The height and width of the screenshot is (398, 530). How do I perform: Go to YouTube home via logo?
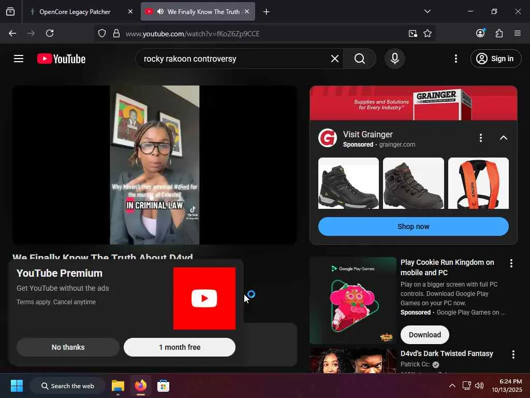61,59
